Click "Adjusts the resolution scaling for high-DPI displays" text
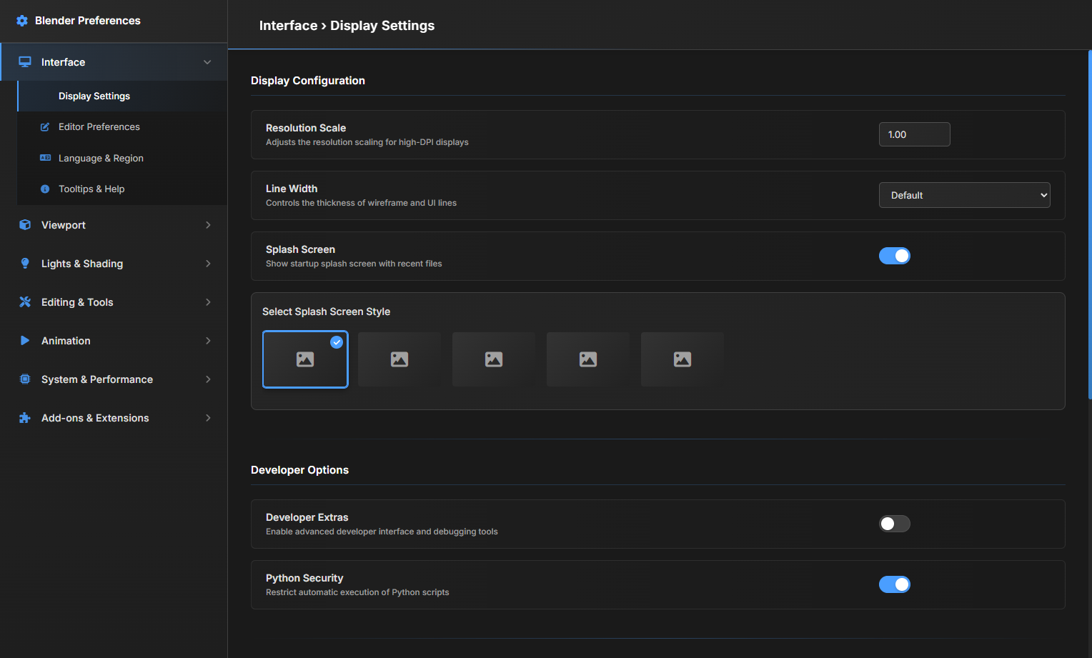Image resolution: width=1092 pixels, height=658 pixels. (x=367, y=142)
